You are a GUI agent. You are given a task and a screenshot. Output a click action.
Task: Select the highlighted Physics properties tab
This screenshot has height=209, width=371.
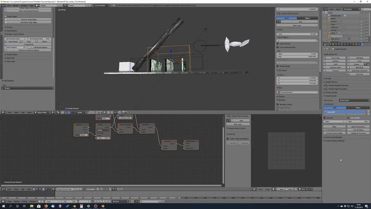pyautogui.click(x=362, y=44)
